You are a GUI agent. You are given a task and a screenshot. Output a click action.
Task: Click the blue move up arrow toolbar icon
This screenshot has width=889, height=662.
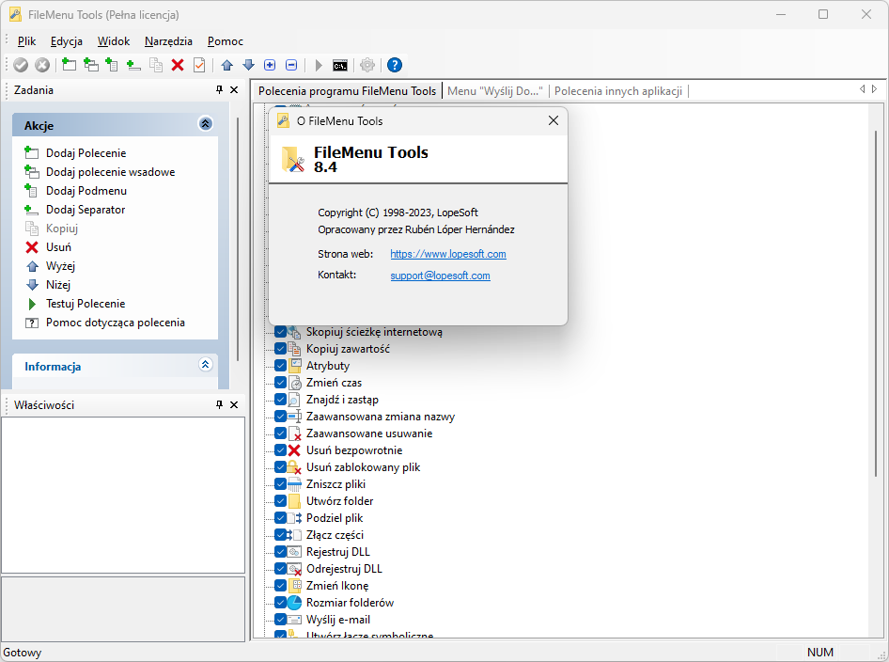pos(227,65)
